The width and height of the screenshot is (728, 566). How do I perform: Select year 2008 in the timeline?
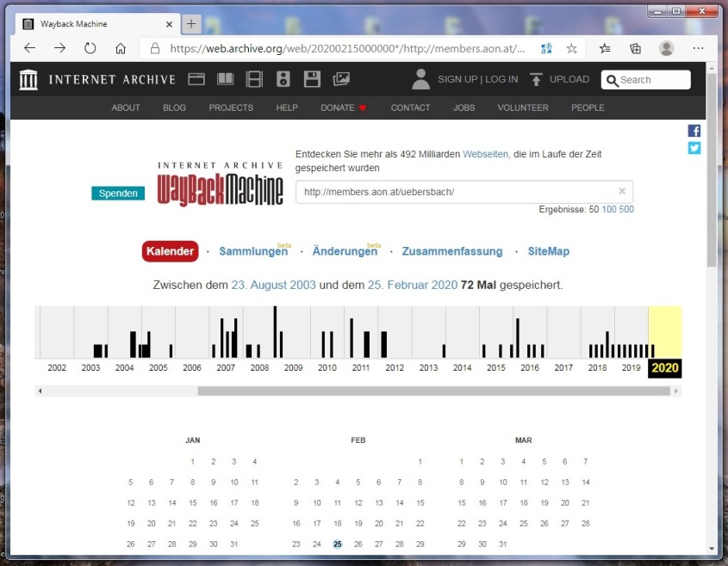point(259,367)
